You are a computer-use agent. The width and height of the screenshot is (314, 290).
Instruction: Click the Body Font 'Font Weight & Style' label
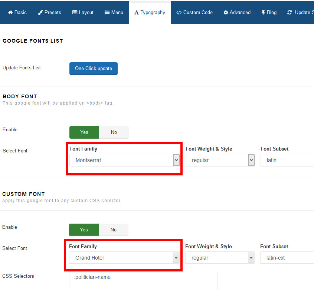click(209, 149)
